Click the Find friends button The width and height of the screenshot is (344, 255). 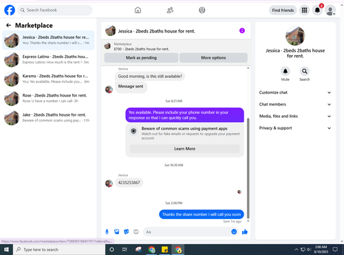[283, 10]
